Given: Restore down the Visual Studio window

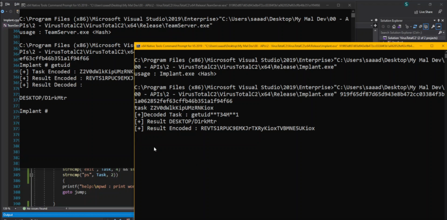Looking at the screenshot, I should click(430, 4).
